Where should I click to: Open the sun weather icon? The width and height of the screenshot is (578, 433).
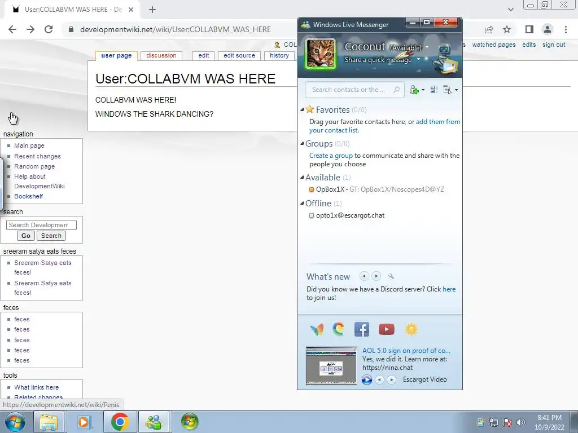(411, 329)
